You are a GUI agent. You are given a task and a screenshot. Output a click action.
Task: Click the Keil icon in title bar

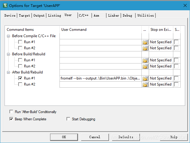[5, 5]
